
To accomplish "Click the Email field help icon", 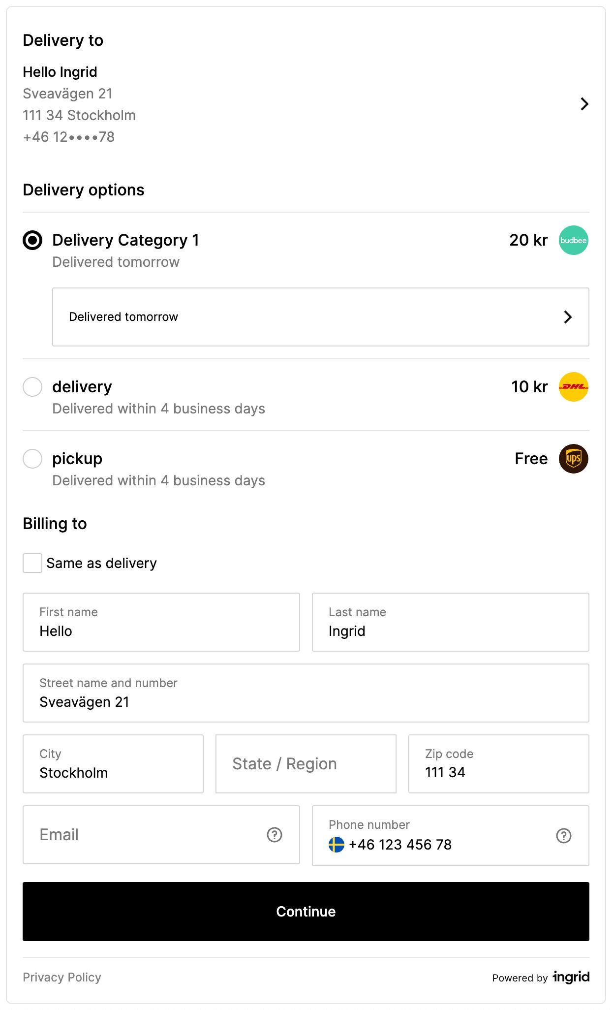I will tap(275, 835).
